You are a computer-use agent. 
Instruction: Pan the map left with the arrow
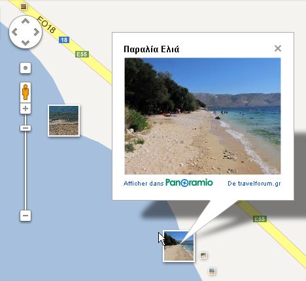14,32
